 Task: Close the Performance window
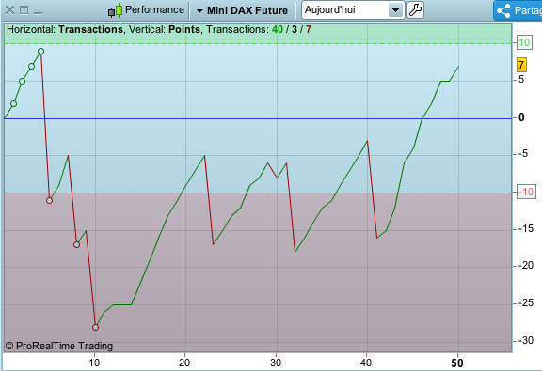click(10, 10)
